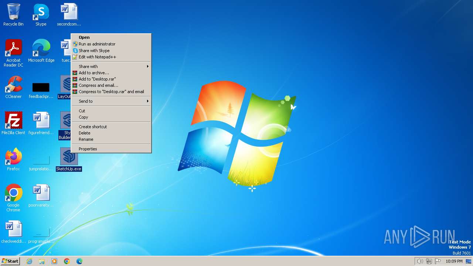Select the Firefox desktop shortcut
473x266 pixels.
tap(13, 160)
